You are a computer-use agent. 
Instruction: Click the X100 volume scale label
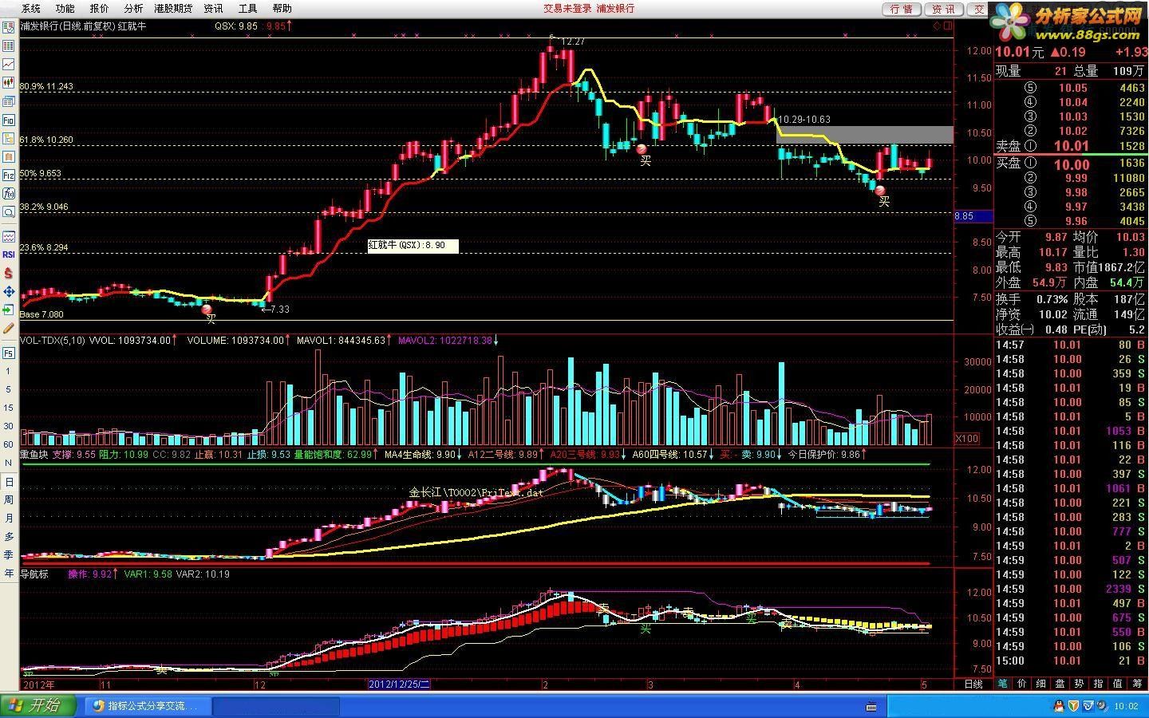[967, 439]
